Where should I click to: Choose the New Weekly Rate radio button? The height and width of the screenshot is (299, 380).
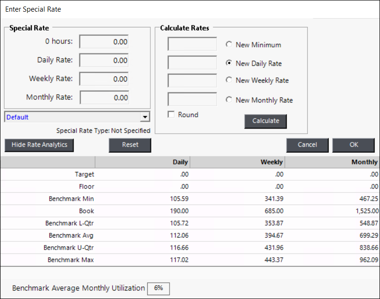229,80
